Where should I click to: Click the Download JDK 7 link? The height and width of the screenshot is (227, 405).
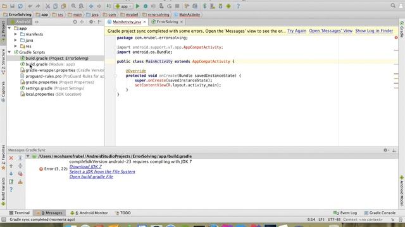[x=85, y=166]
